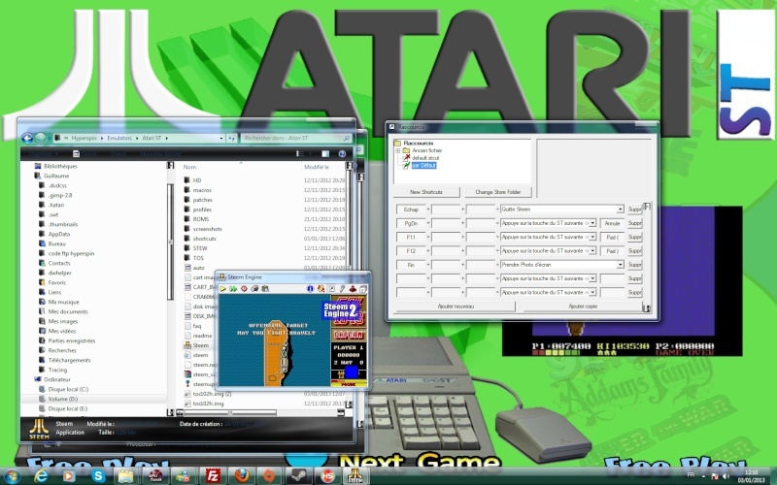Click the Explorer search box
The height and width of the screenshot is (485, 777).
pos(297,138)
